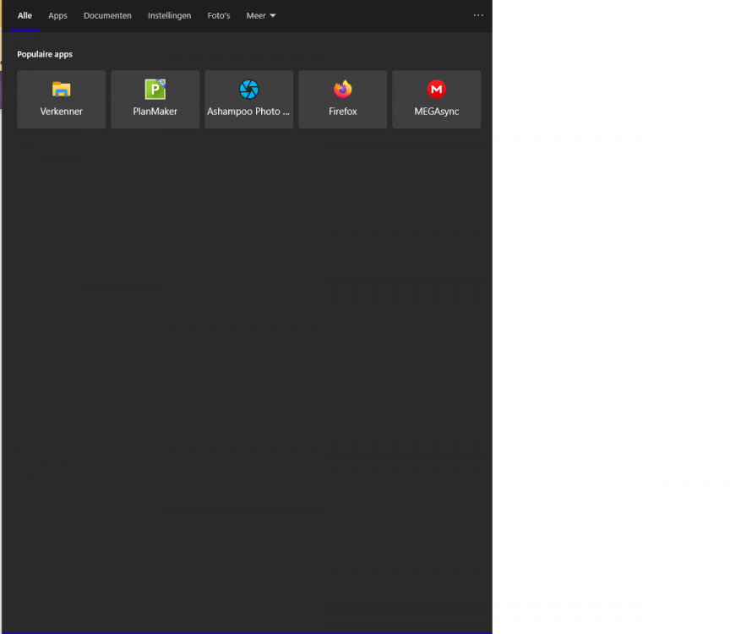Switch to the Documenten tab
The height and width of the screenshot is (634, 730).
(107, 15)
